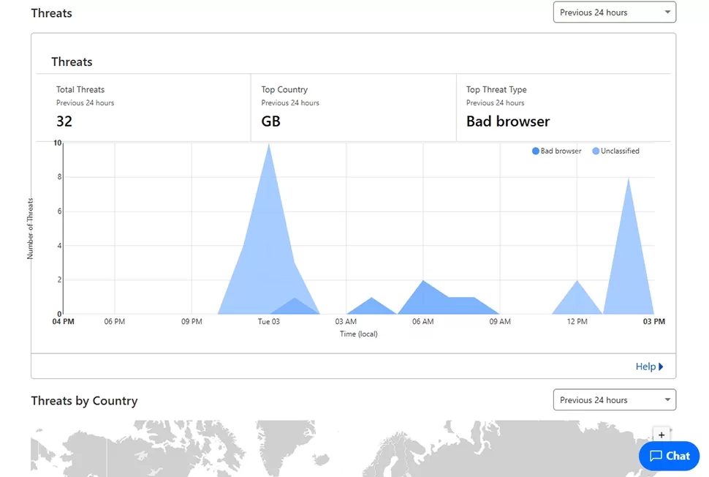Click the 06 AM axis label
This screenshot has width=709, height=477.
click(x=422, y=321)
